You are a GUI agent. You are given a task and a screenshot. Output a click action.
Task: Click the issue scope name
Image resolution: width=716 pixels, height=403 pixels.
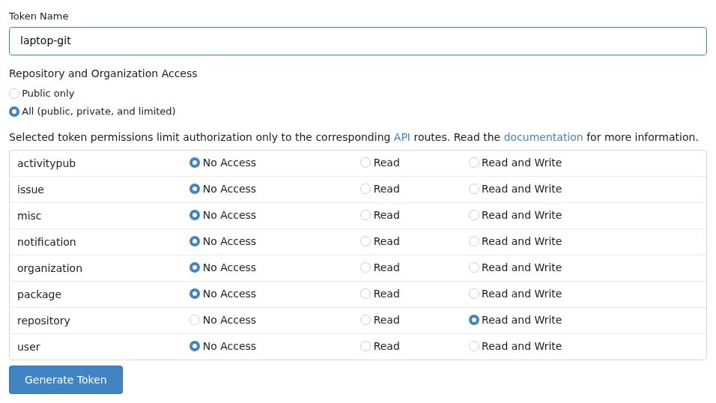pyautogui.click(x=31, y=190)
